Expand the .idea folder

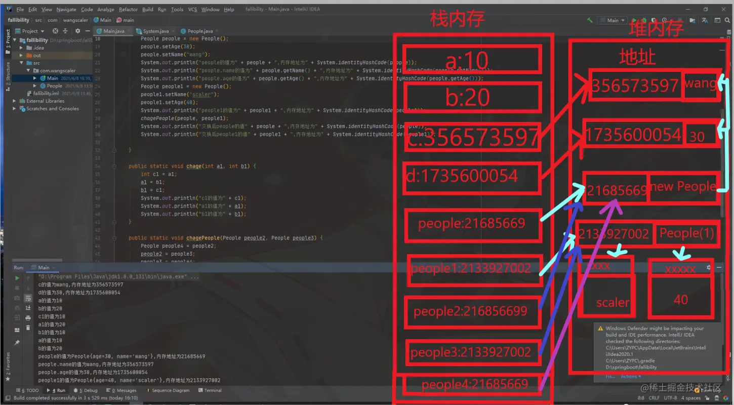21,48
